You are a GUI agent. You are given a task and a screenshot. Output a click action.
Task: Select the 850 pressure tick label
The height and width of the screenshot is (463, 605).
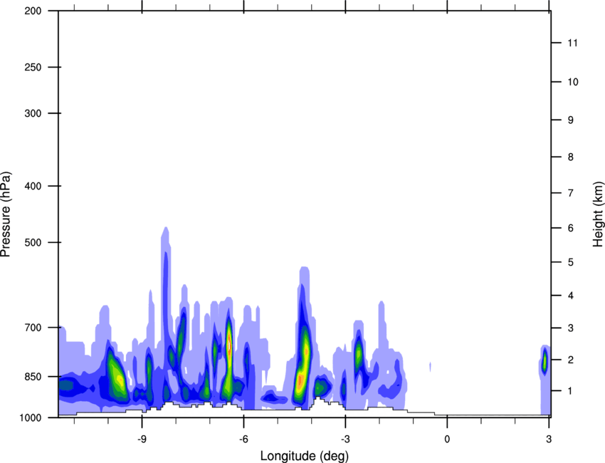coord(33,377)
